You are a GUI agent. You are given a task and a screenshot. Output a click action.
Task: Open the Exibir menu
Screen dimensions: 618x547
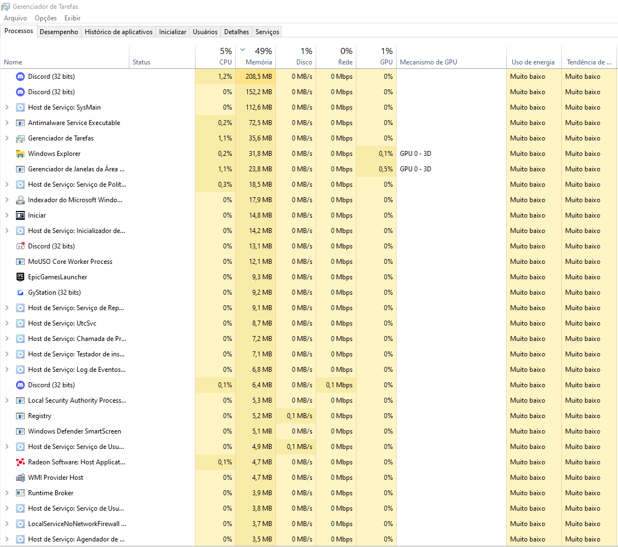coord(73,18)
